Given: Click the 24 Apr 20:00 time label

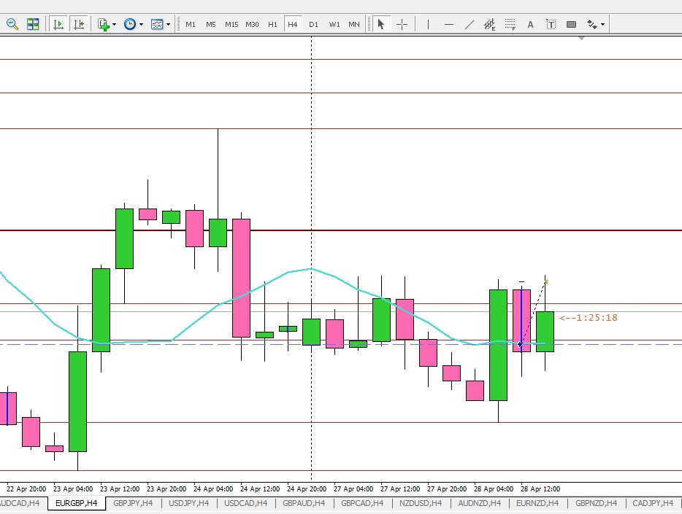Looking at the screenshot, I should coord(307,488).
